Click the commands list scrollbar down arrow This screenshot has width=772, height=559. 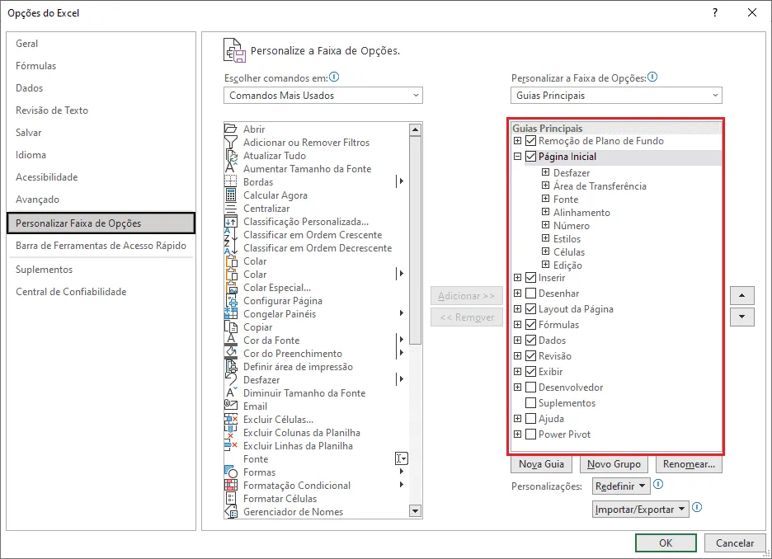pos(415,511)
